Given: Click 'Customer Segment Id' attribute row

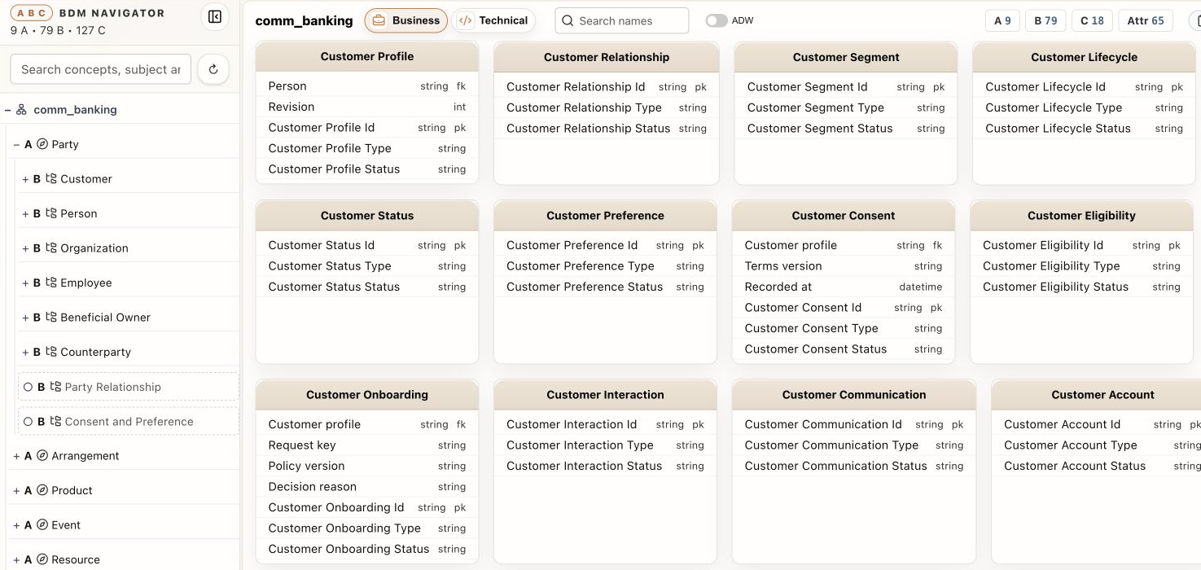Looking at the screenshot, I should point(846,86).
